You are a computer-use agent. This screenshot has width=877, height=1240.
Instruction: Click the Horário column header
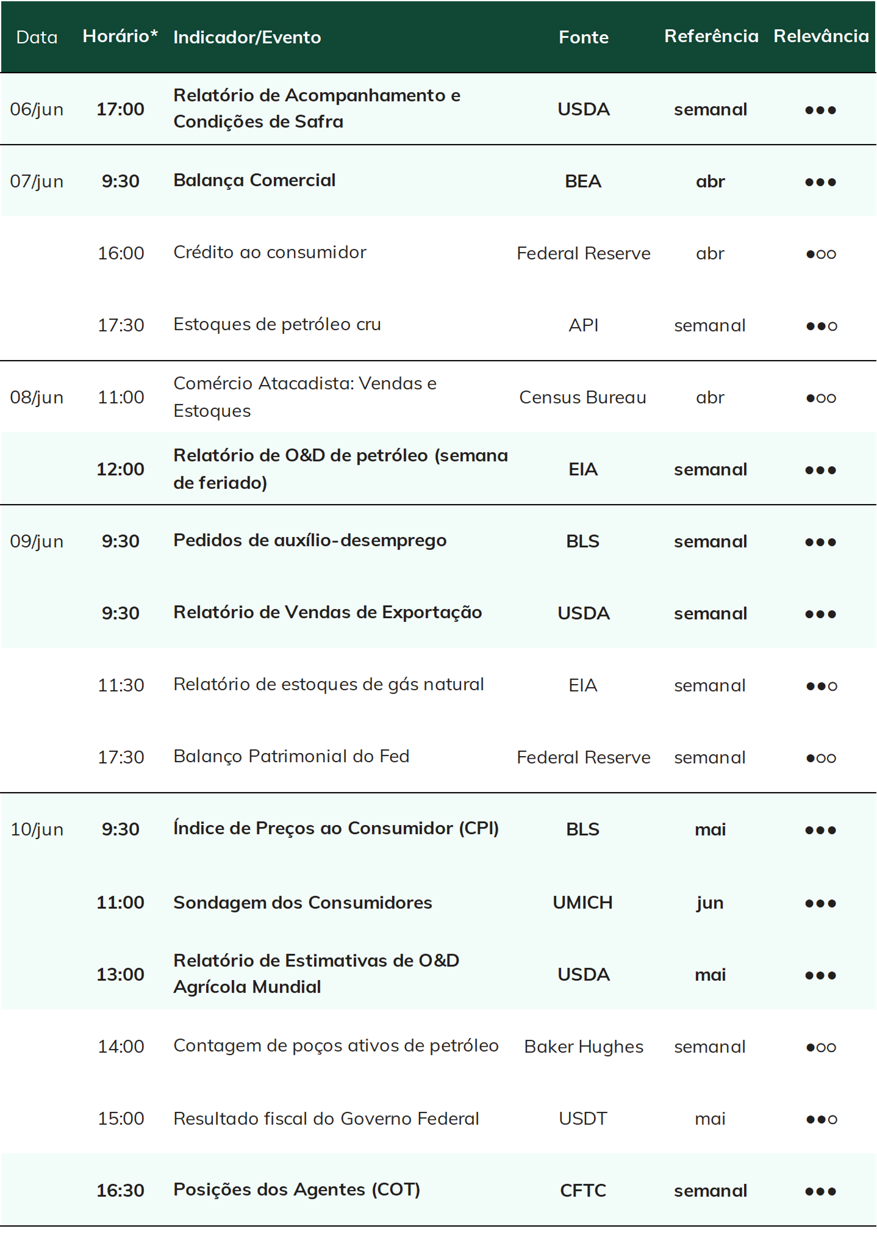point(120,36)
